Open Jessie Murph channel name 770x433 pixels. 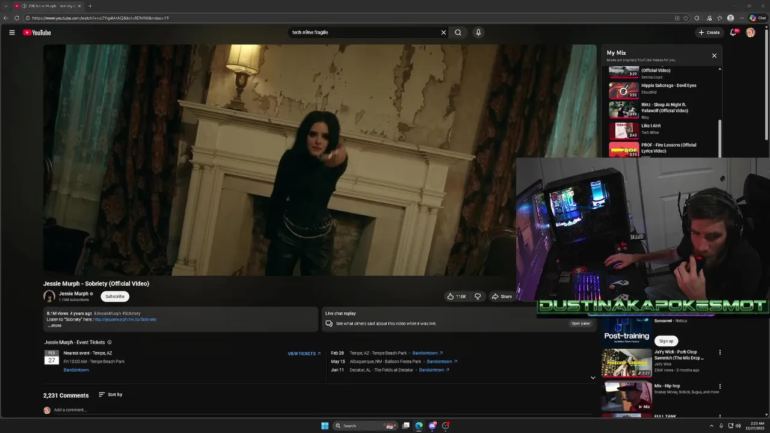[x=73, y=293]
